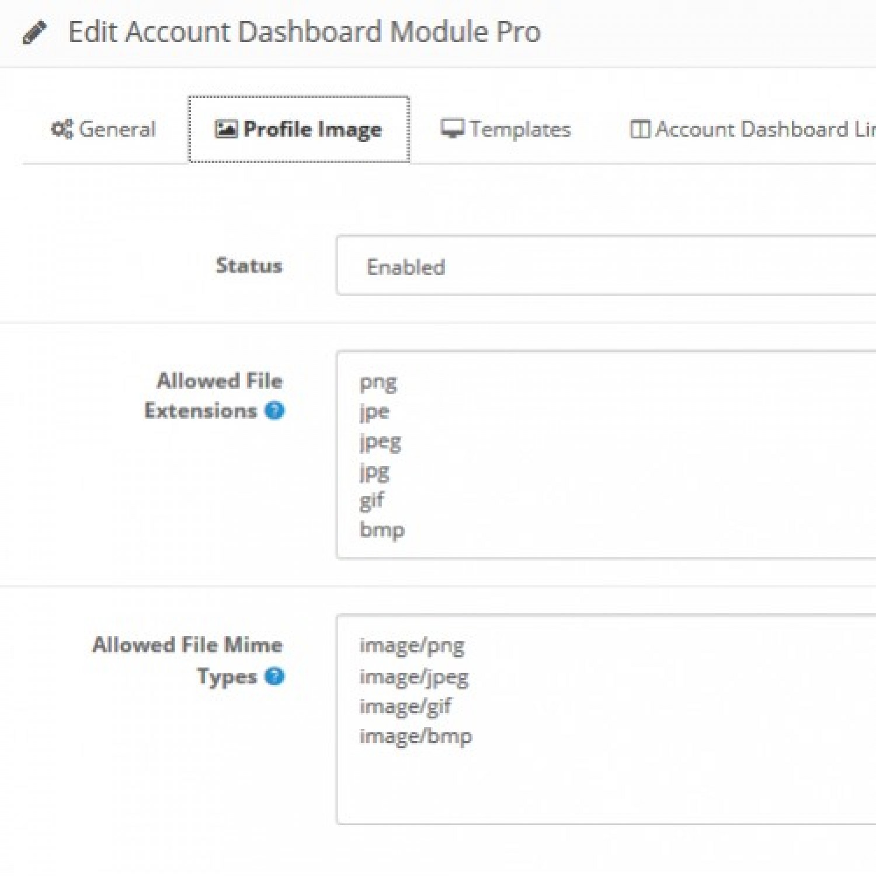This screenshot has width=876, height=876.
Task: Place cursor on the bmp extension line
Action: (x=382, y=530)
